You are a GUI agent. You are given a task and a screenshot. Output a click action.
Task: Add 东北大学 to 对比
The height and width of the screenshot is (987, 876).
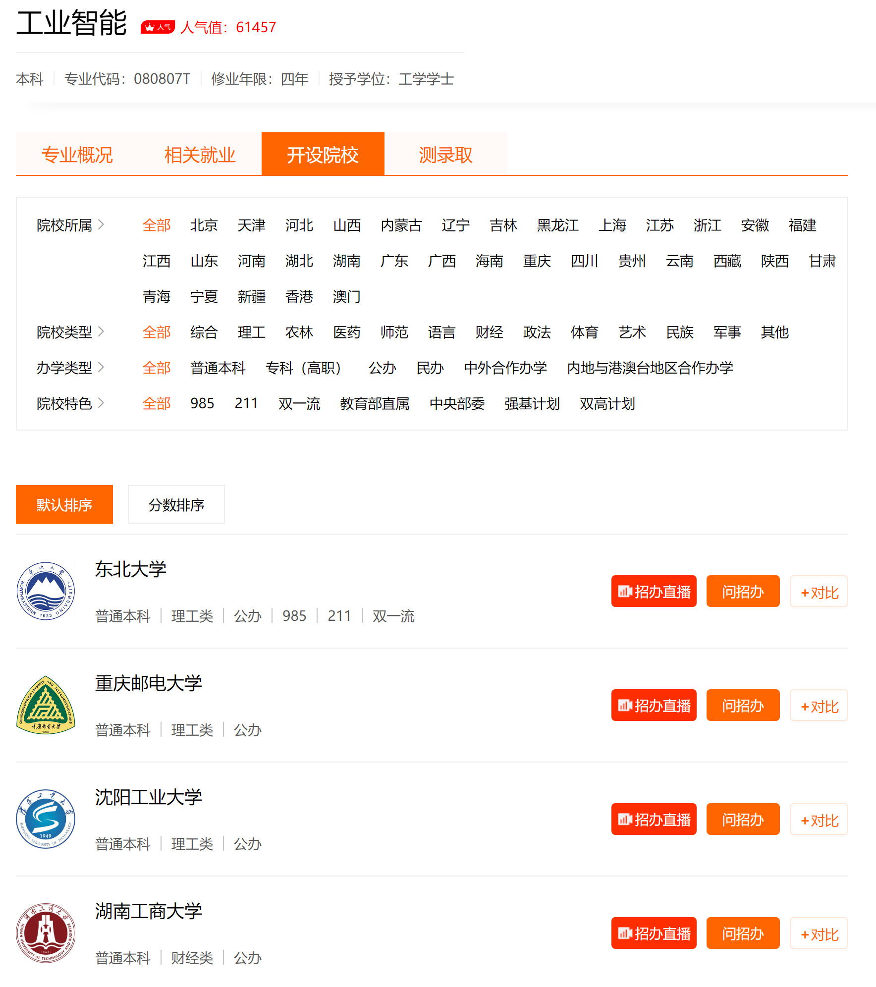819,591
